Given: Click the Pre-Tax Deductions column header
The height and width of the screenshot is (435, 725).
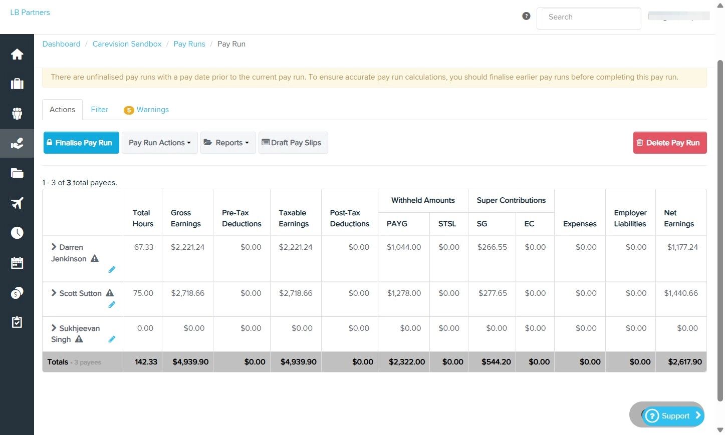Looking at the screenshot, I should tap(241, 218).
